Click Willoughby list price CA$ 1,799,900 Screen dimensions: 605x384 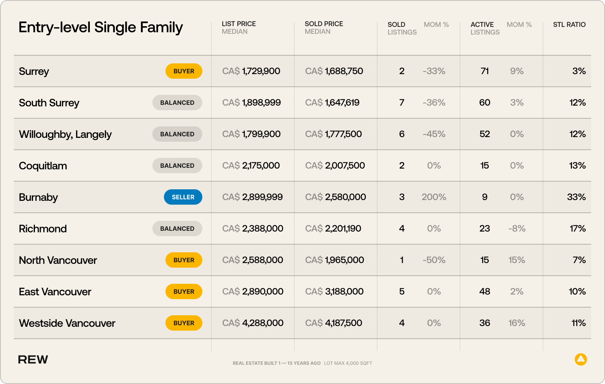(251, 134)
